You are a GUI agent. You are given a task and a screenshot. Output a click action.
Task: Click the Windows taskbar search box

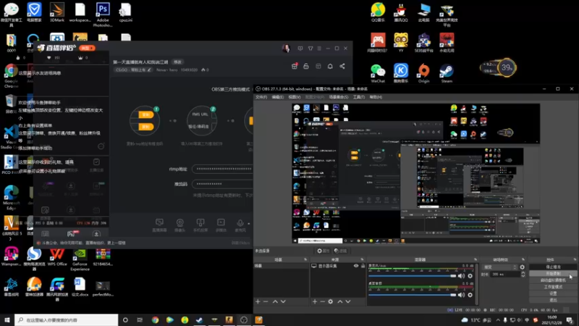click(x=67, y=320)
